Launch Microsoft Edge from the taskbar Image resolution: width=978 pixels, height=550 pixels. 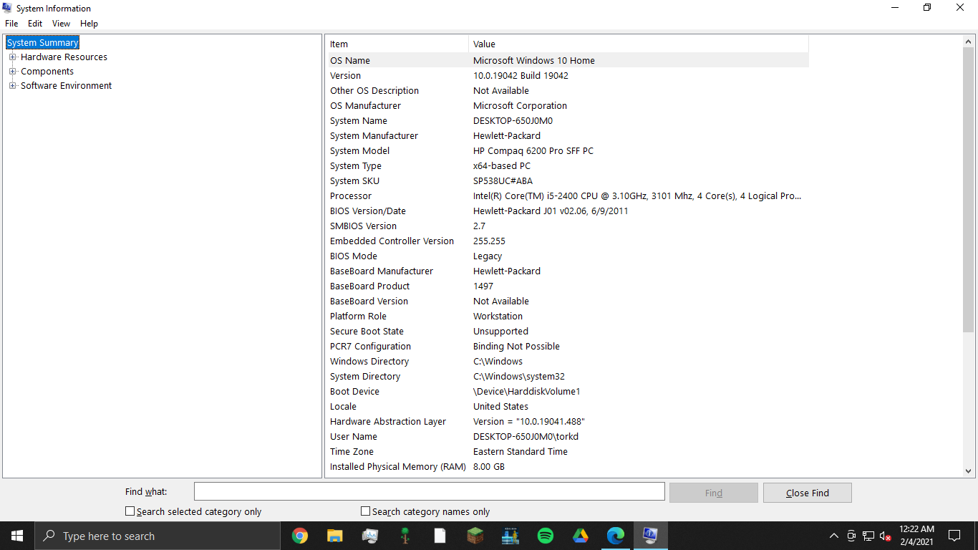616,536
